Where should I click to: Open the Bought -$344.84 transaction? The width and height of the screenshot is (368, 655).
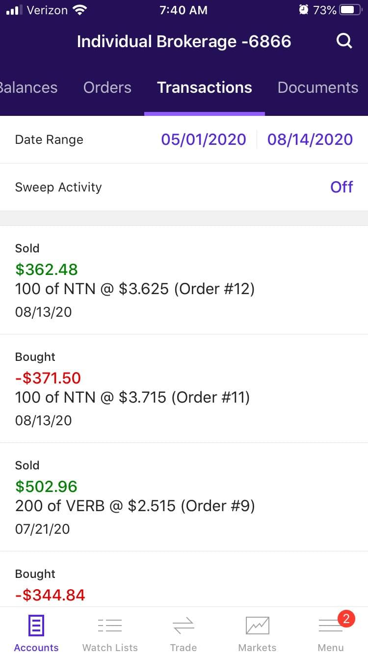(x=184, y=585)
